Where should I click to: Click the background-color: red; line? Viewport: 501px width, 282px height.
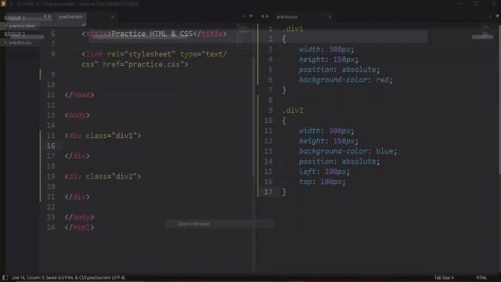pos(345,80)
